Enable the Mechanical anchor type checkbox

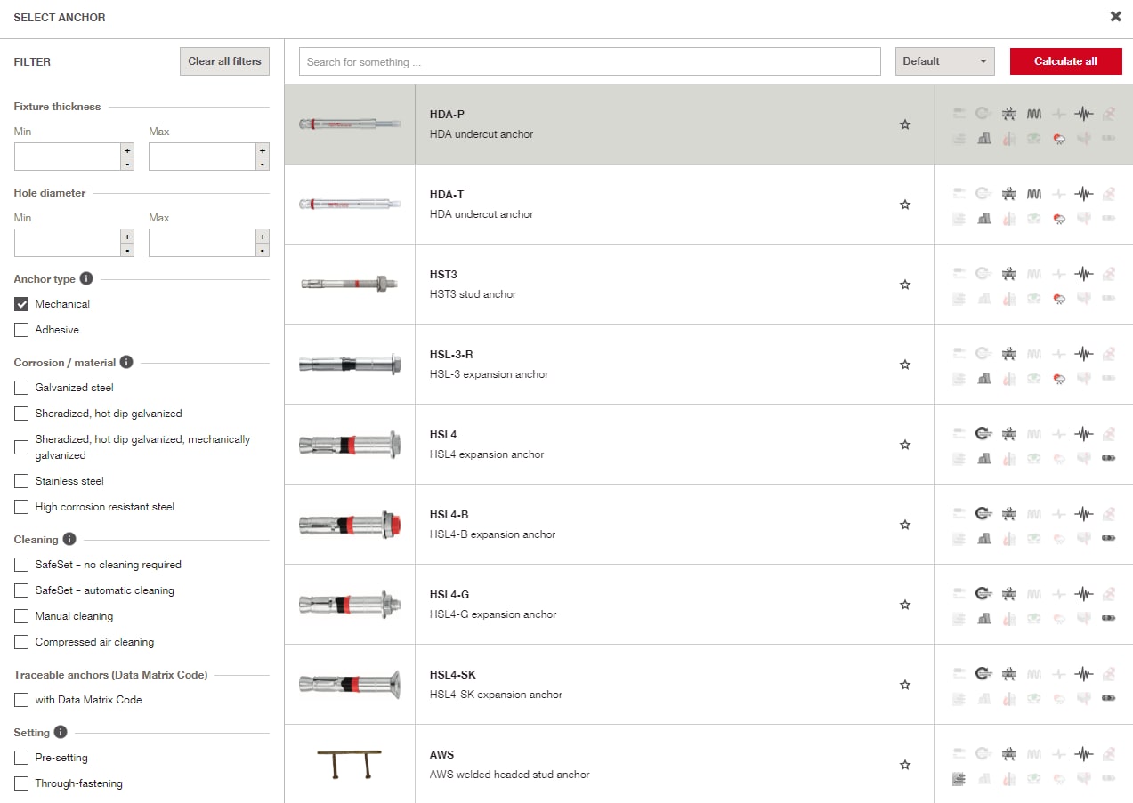click(21, 303)
